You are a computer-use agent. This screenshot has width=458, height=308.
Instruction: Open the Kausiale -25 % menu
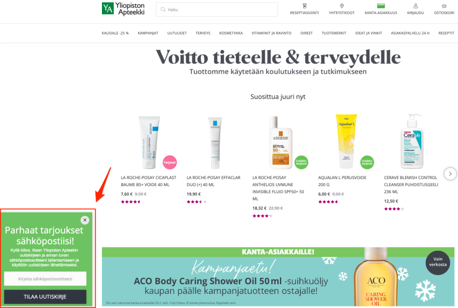coord(115,33)
